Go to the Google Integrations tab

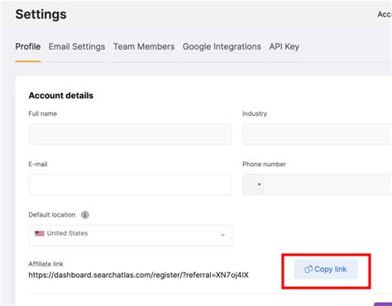pyautogui.click(x=222, y=46)
